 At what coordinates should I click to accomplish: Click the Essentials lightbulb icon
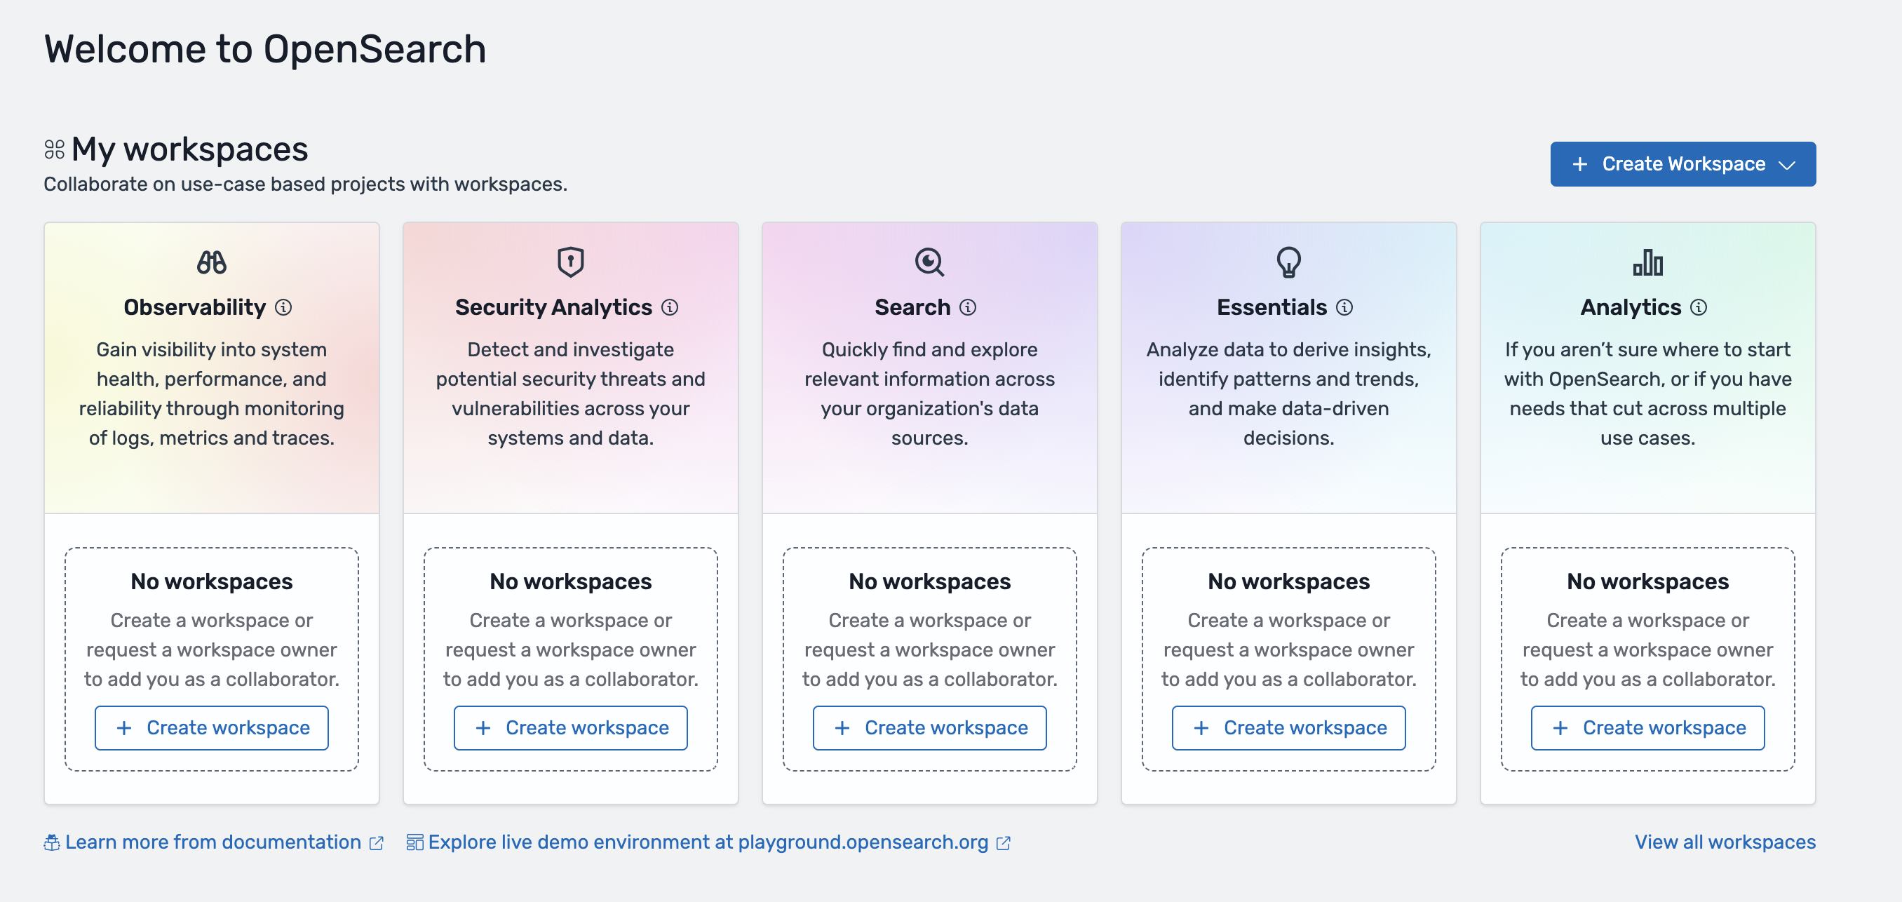1288,262
